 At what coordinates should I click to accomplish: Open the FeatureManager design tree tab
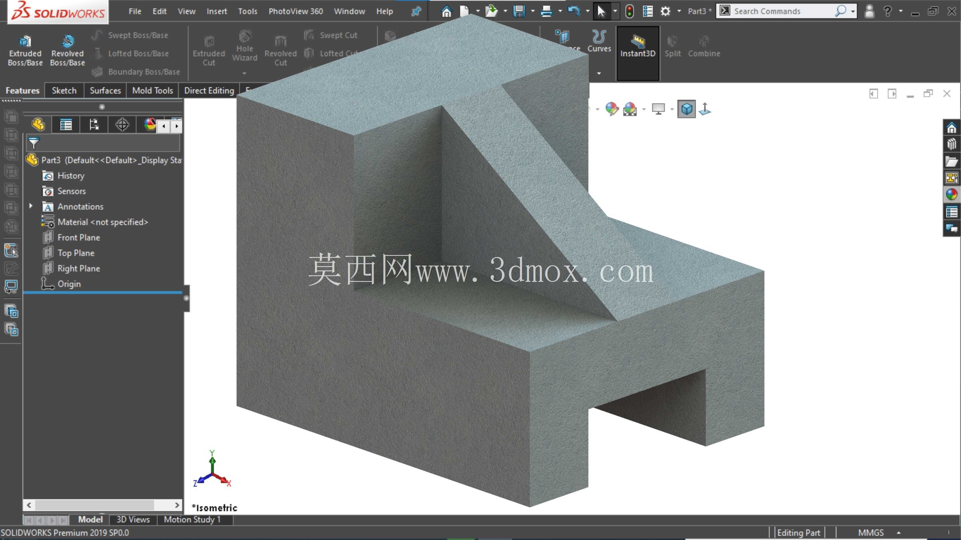[38, 125]
